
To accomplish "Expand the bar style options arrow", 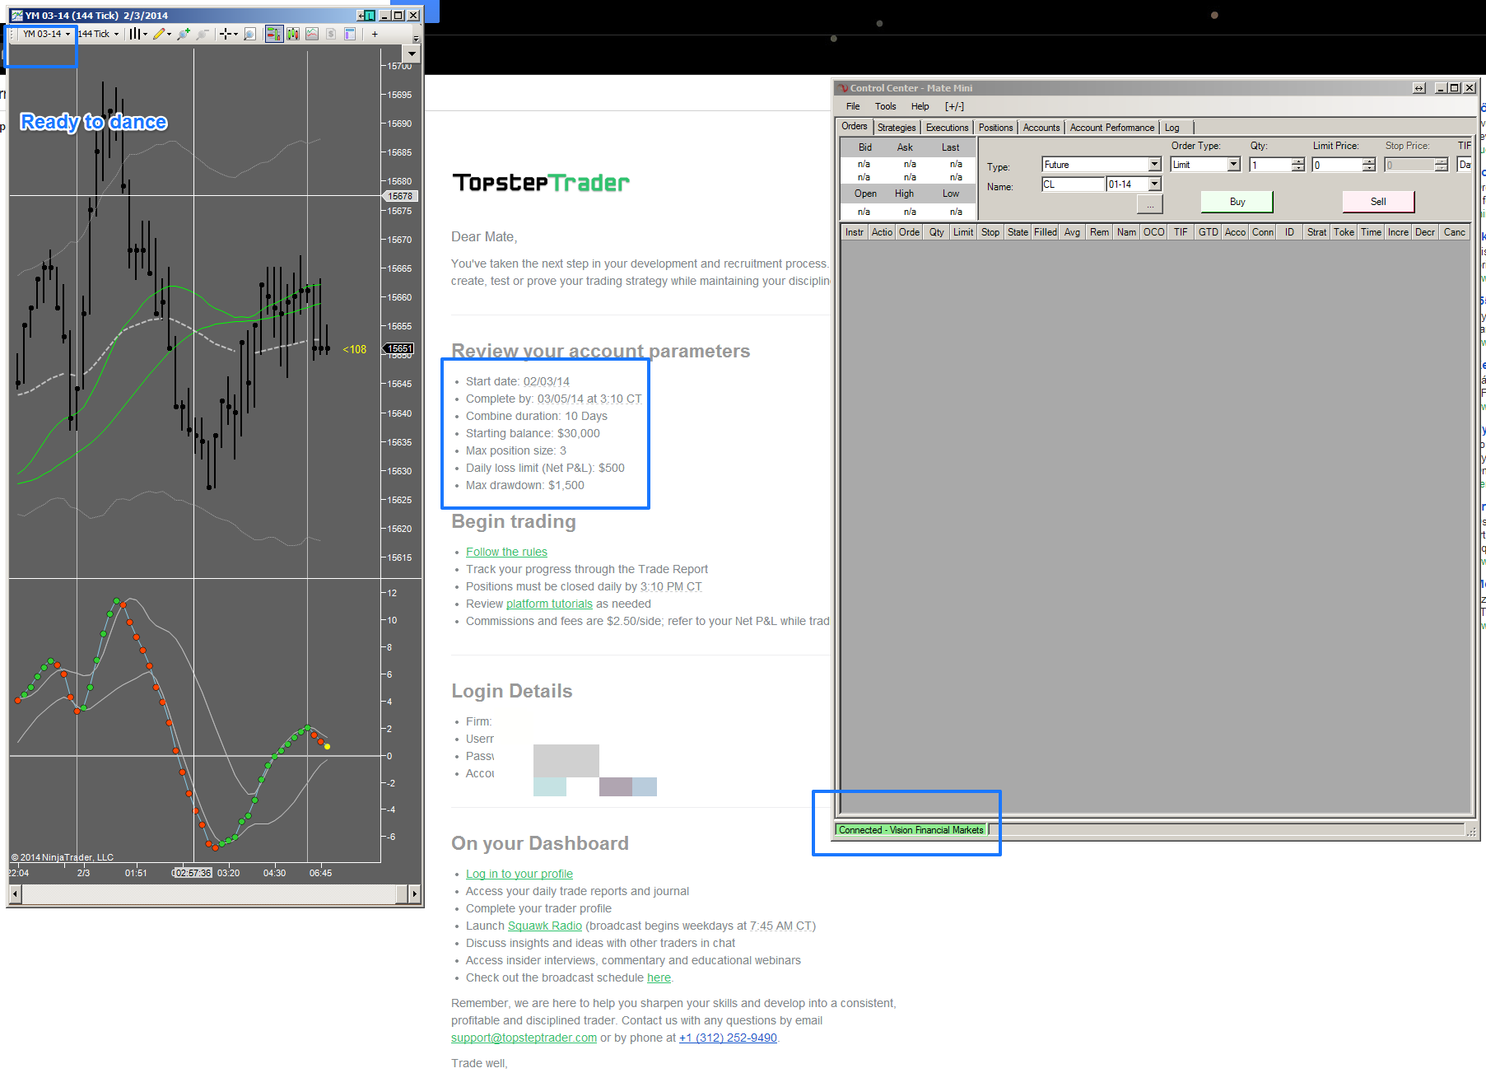I will (x=145, y=35).
